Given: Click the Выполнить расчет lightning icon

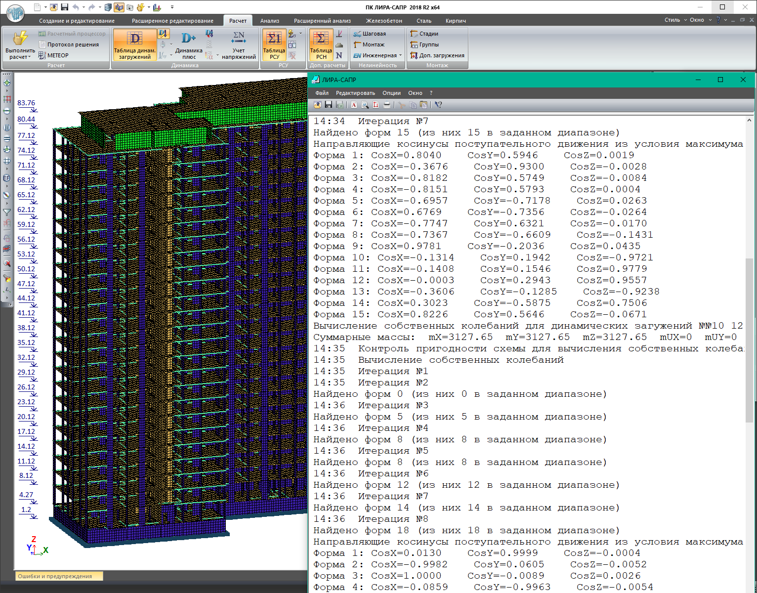Looking at the screenshot, I should (x=20, y=39).
